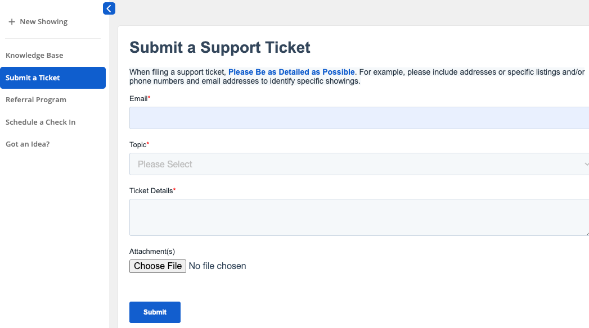Collapse the sidebar with the blue chevron
Image resolution: width=589 pixels, height=328 pixels.
coord(109,8)
